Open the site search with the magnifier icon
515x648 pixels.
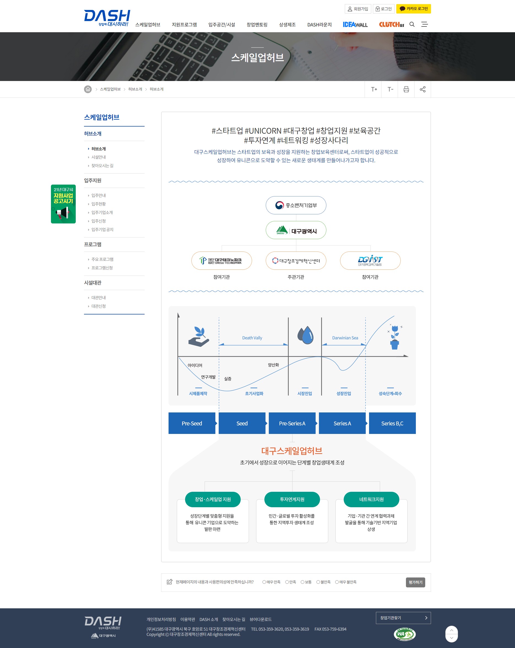(412, 24)
